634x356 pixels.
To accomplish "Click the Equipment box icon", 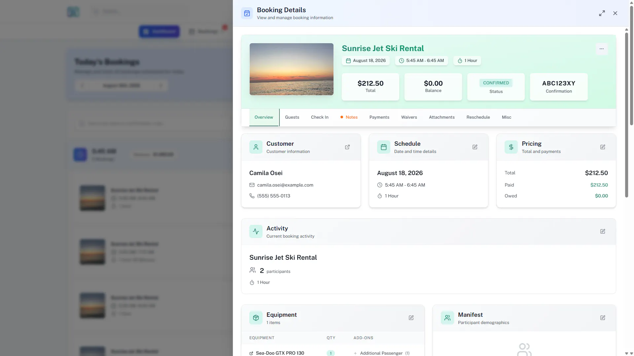I will [256, 318].
